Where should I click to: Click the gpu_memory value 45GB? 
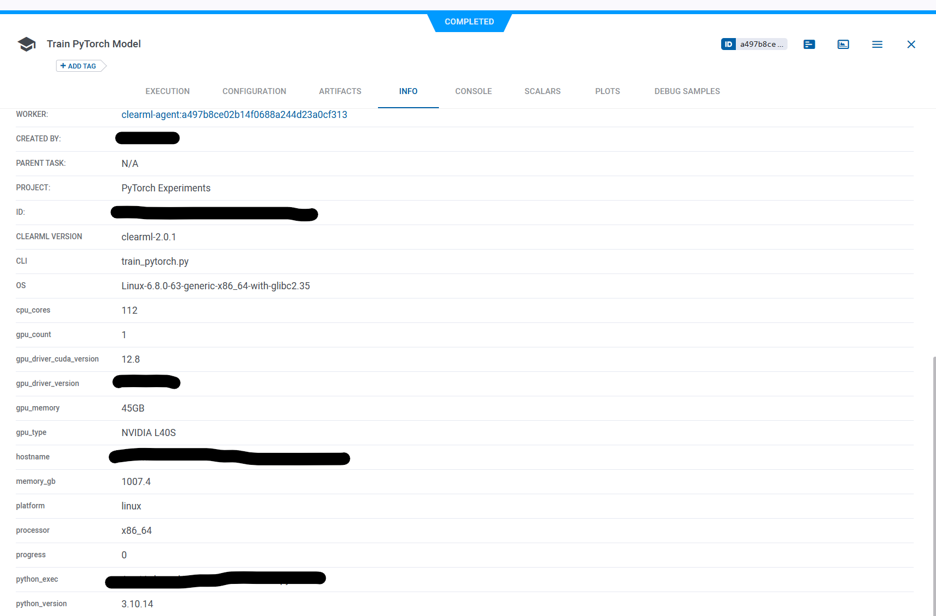133,408
